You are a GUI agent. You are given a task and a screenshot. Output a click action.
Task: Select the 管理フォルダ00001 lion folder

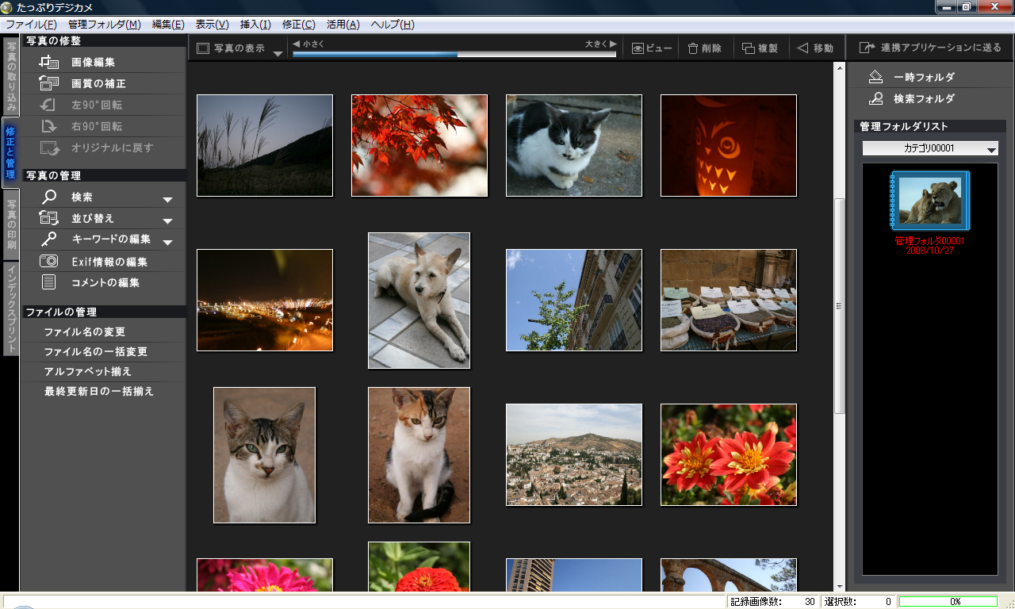pyautogui.click(x=930, y=201)
